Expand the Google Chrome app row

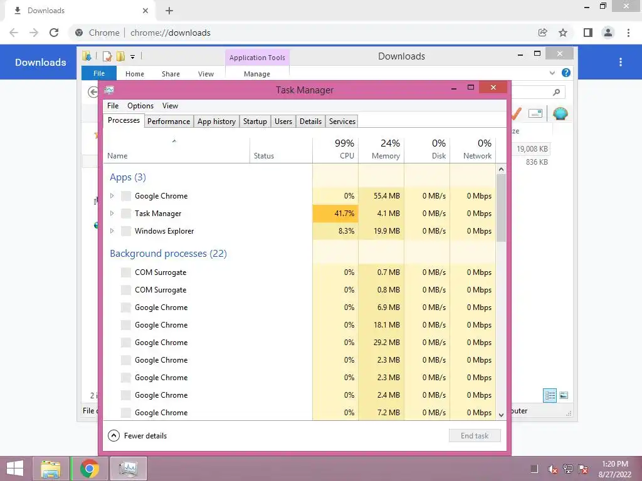coord(112,196)
